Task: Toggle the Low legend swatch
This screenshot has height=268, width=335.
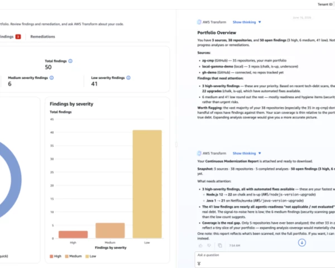Action: click(87, 256)
